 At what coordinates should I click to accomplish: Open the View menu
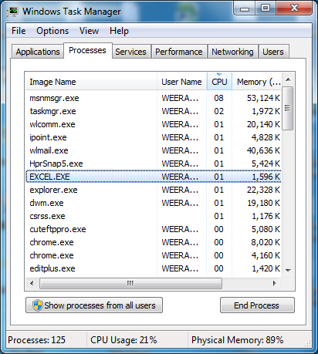click(x=89, y=31)
